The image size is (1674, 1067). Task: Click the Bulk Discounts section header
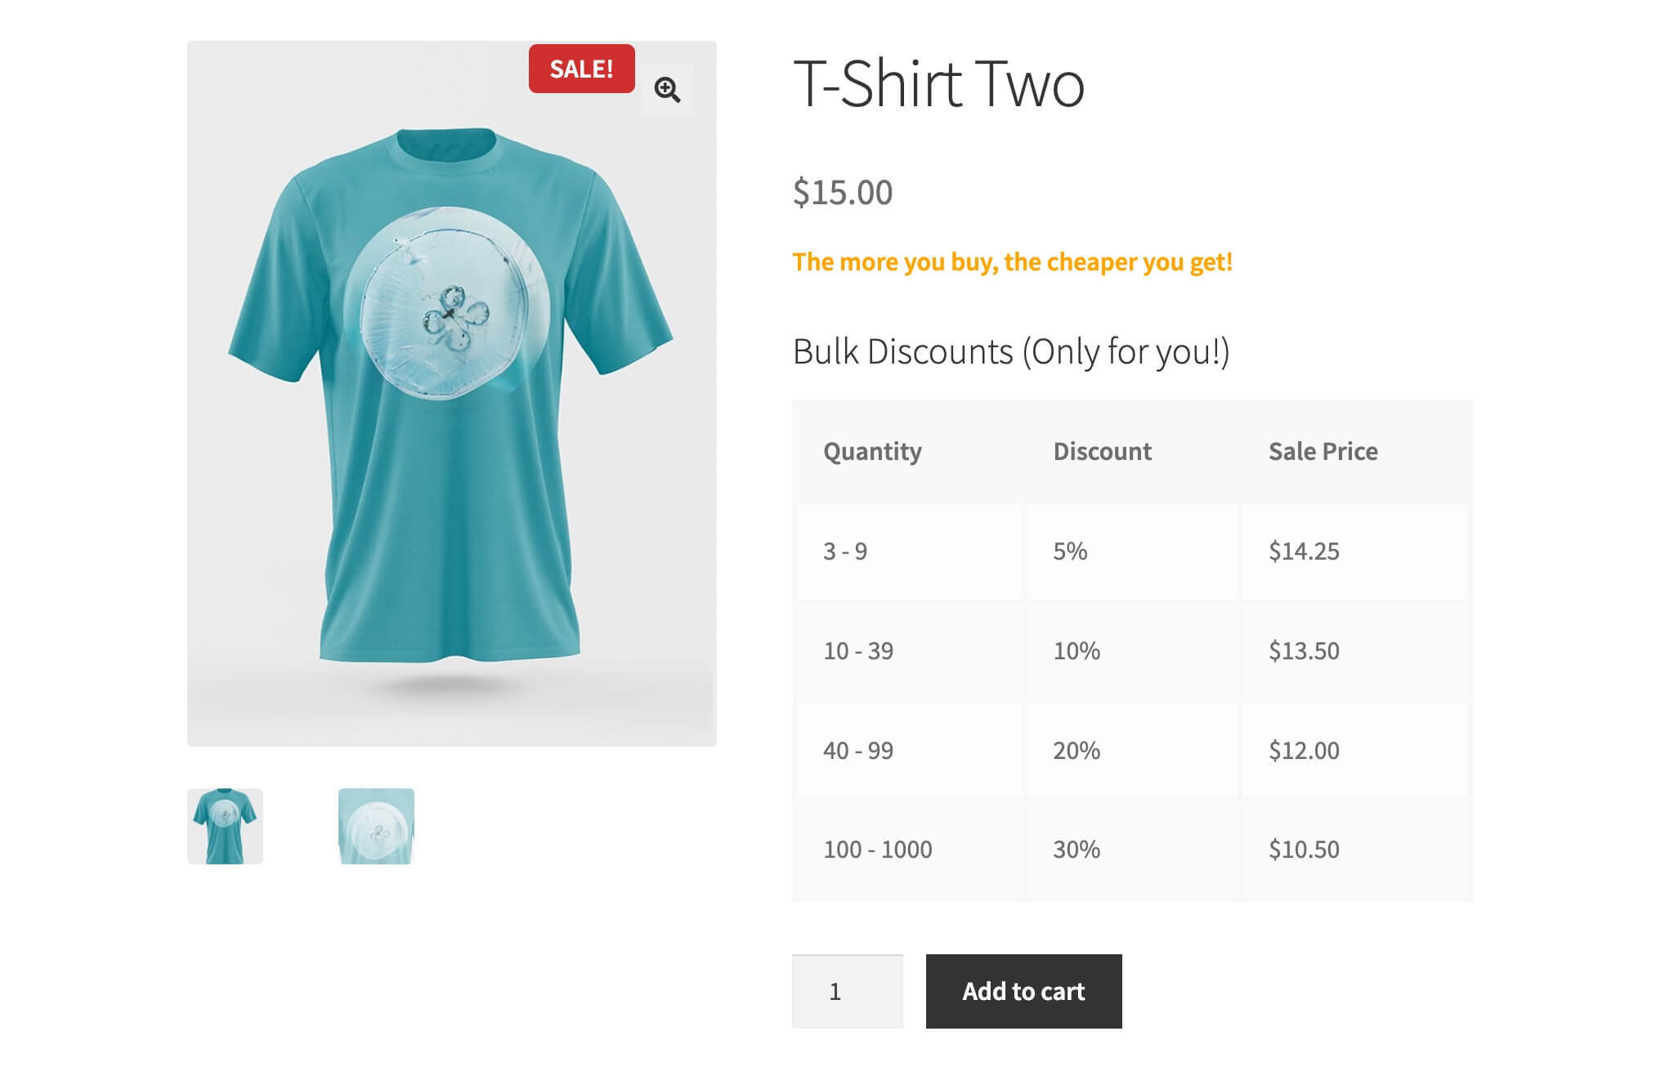point(1011,351)
